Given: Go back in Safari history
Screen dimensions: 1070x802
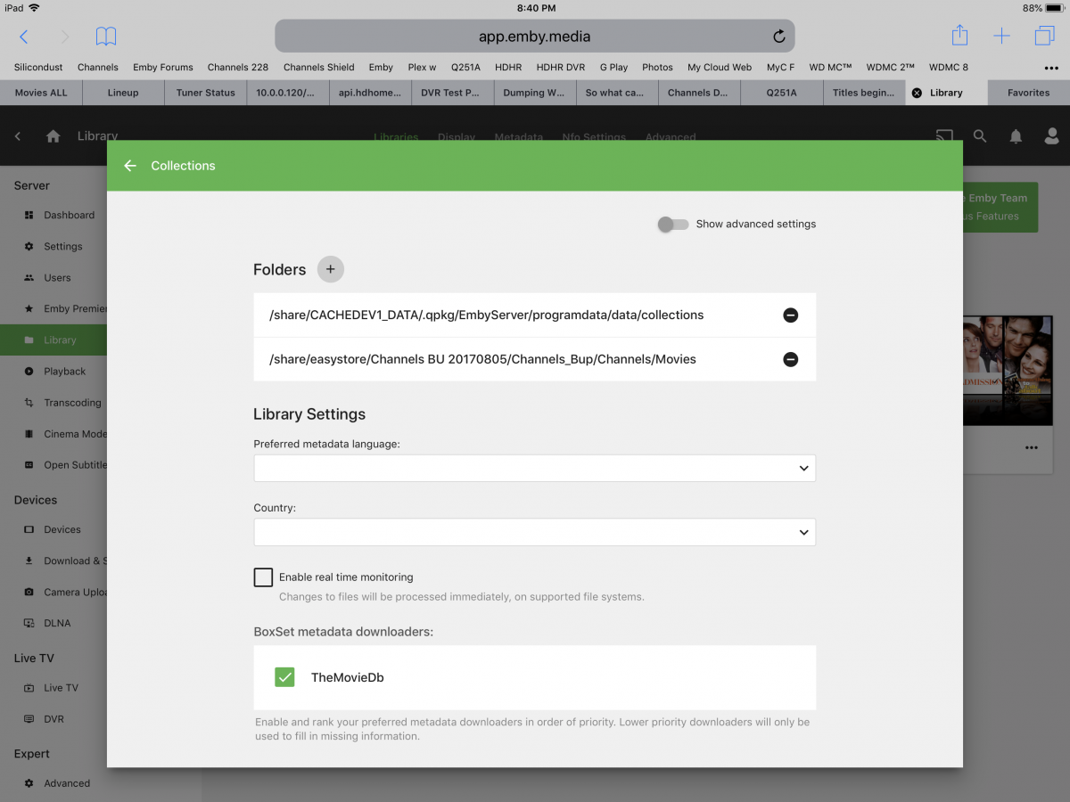Looking at the screenshot, I should [24, 37].
